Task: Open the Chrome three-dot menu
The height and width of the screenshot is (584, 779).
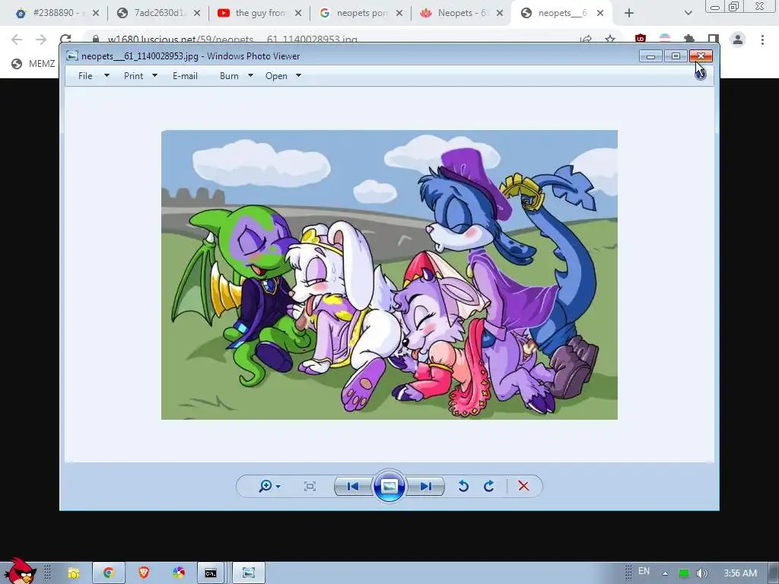Action: [762, 40]
